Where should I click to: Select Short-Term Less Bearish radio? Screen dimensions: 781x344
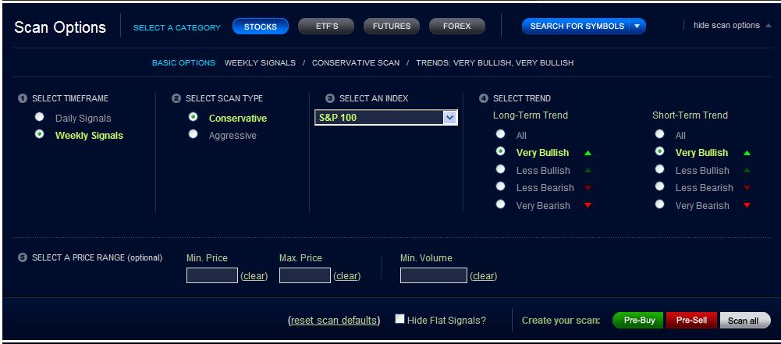(659, 186)
